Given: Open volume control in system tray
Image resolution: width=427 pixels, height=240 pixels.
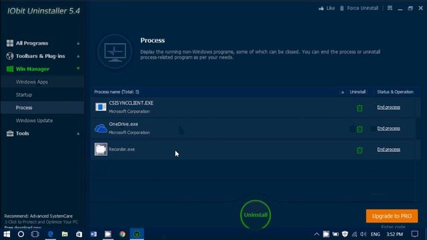Looking at the screenshot, I should point(363,234).
